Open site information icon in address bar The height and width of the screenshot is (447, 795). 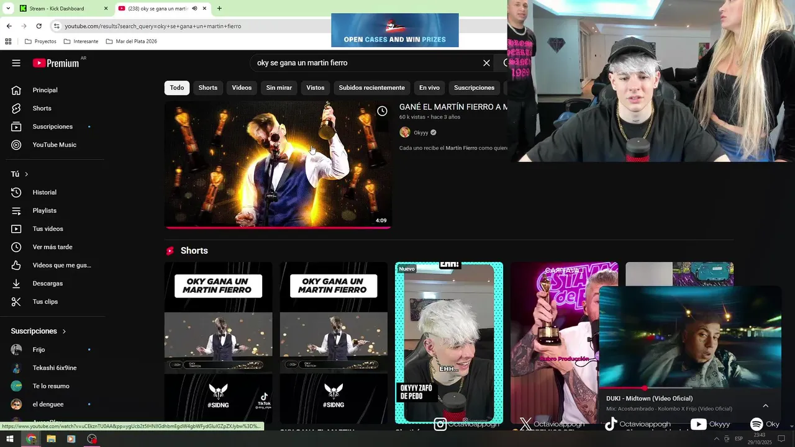(56, 26)
